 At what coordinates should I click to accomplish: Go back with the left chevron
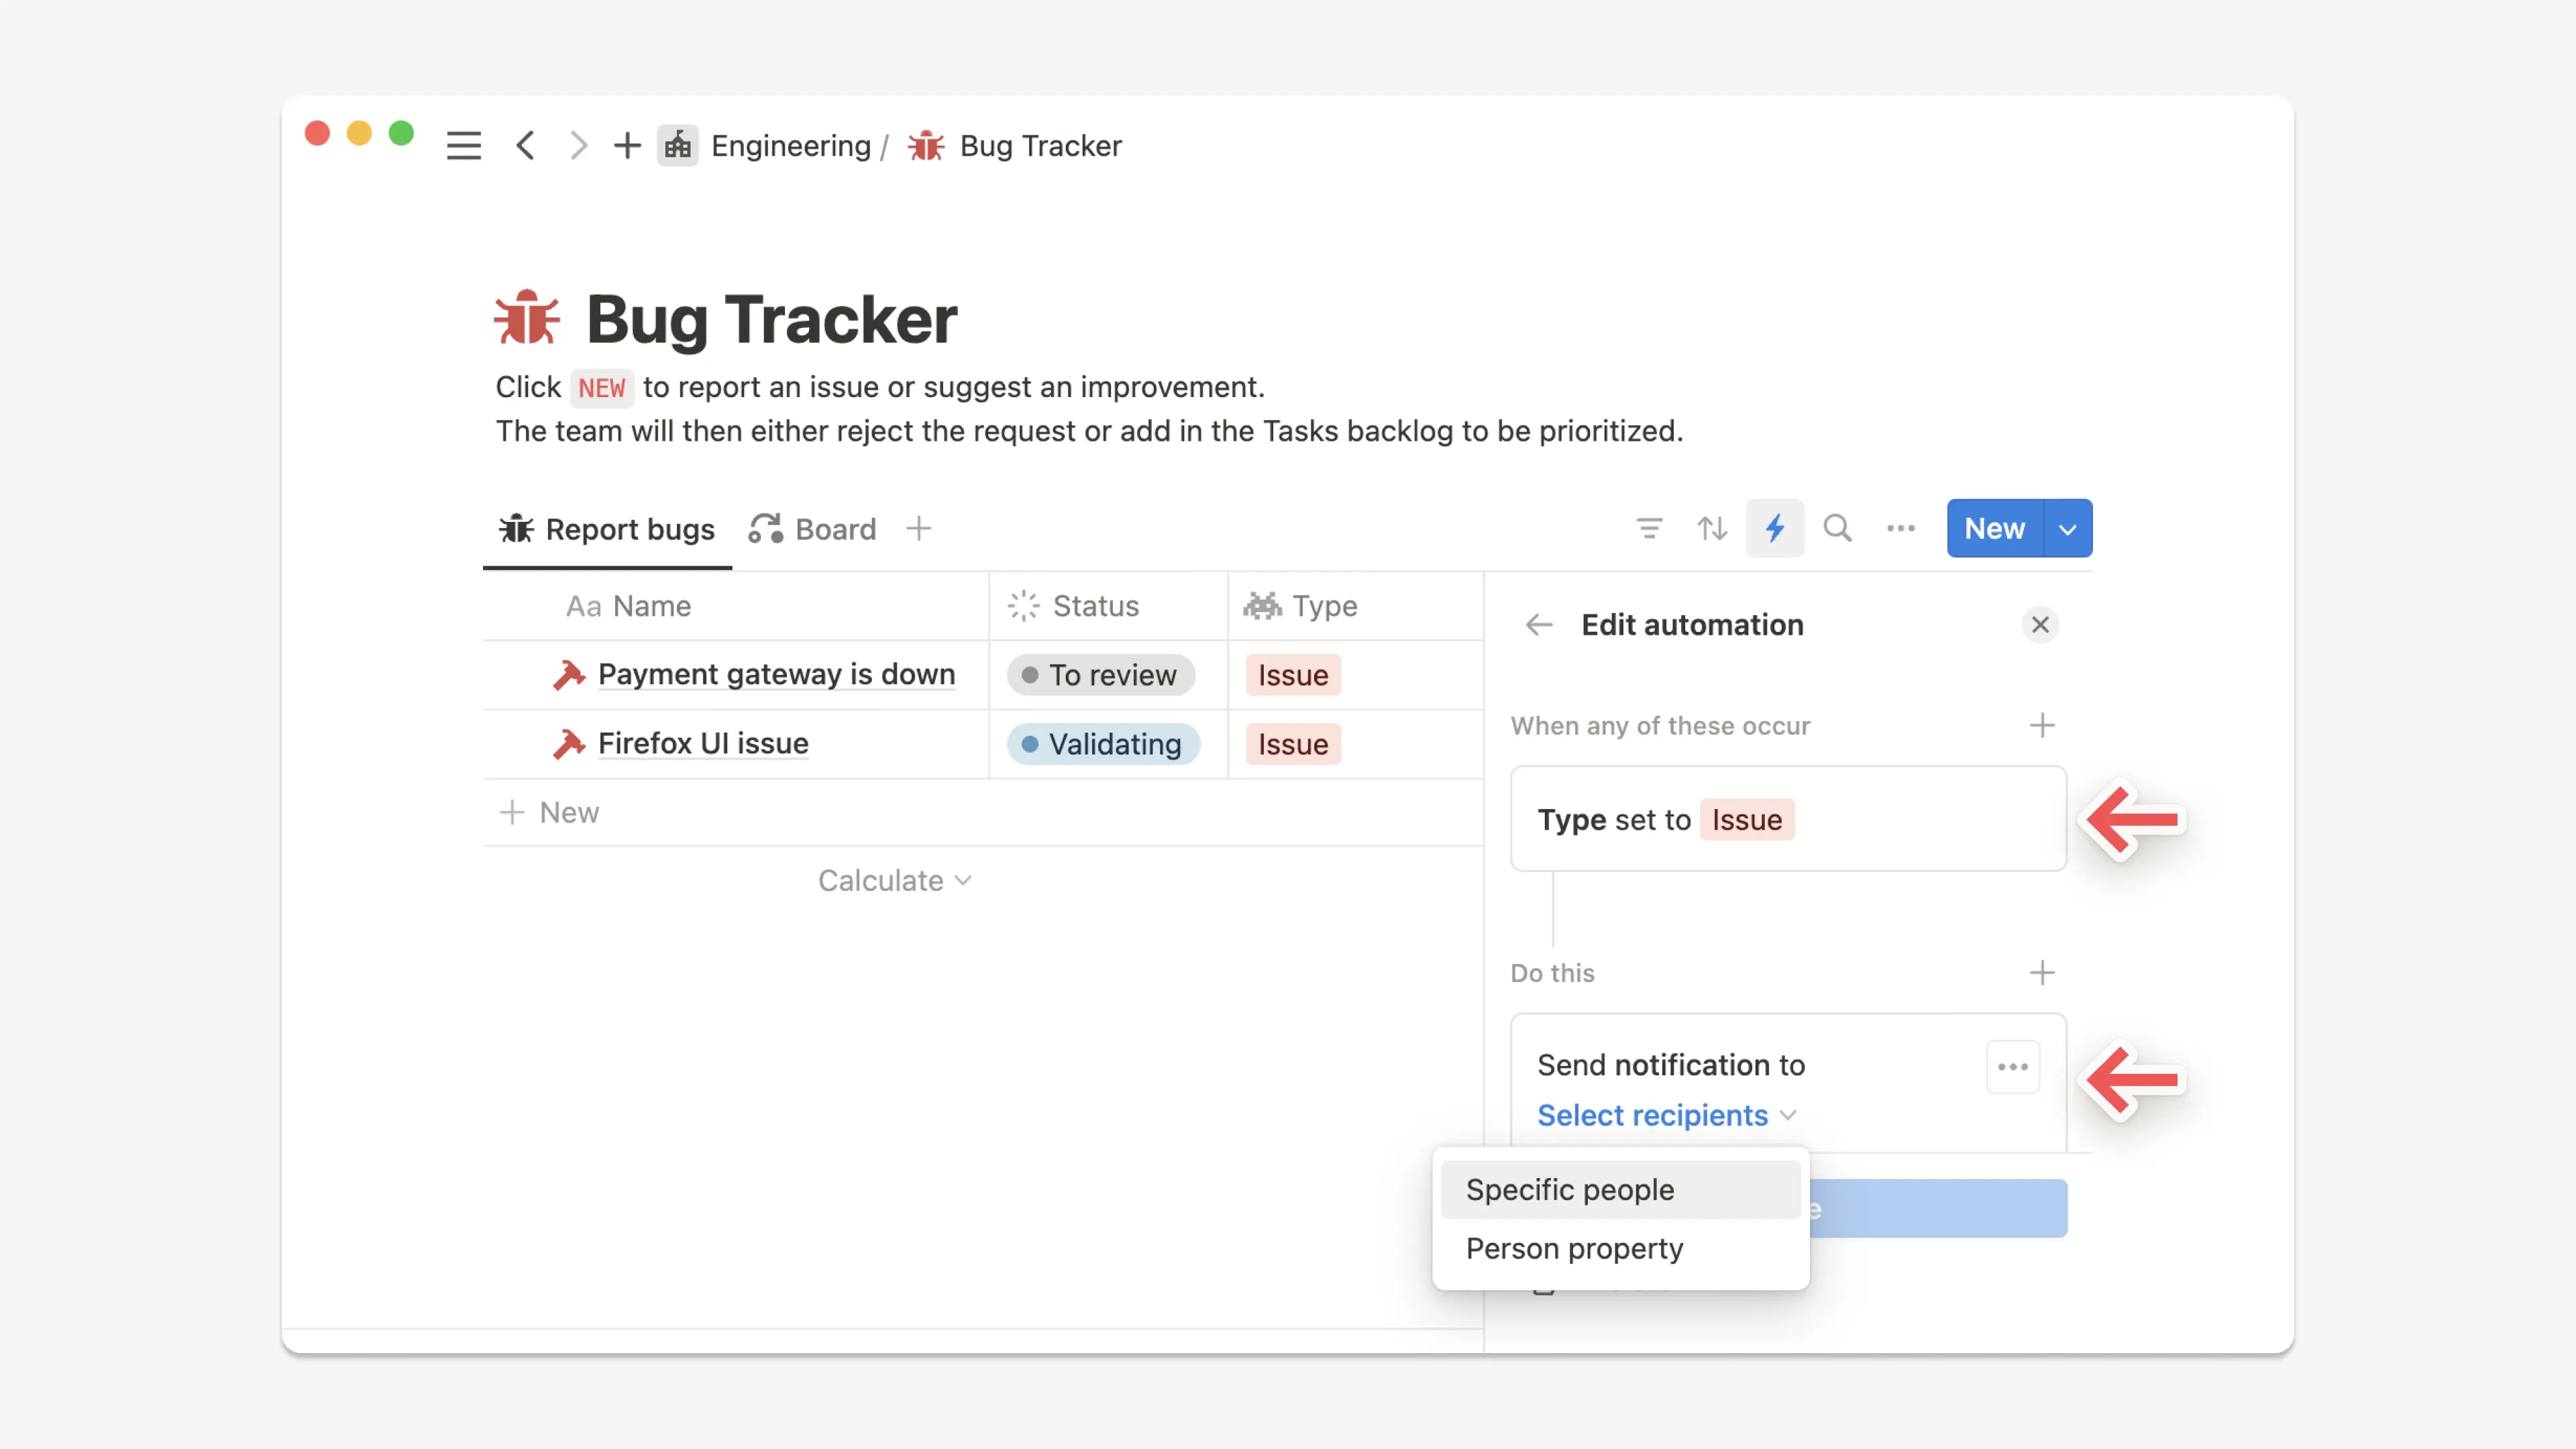[x=526, y=146]
